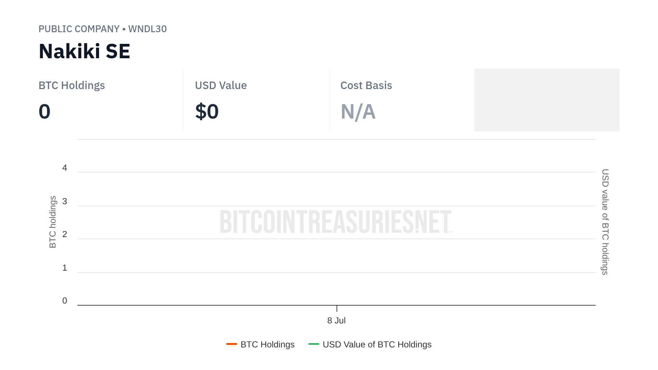Viewport: 658px width, 370px height.
Task: Click the vertical BTC holdings axis title
Action: pos(52,222)
